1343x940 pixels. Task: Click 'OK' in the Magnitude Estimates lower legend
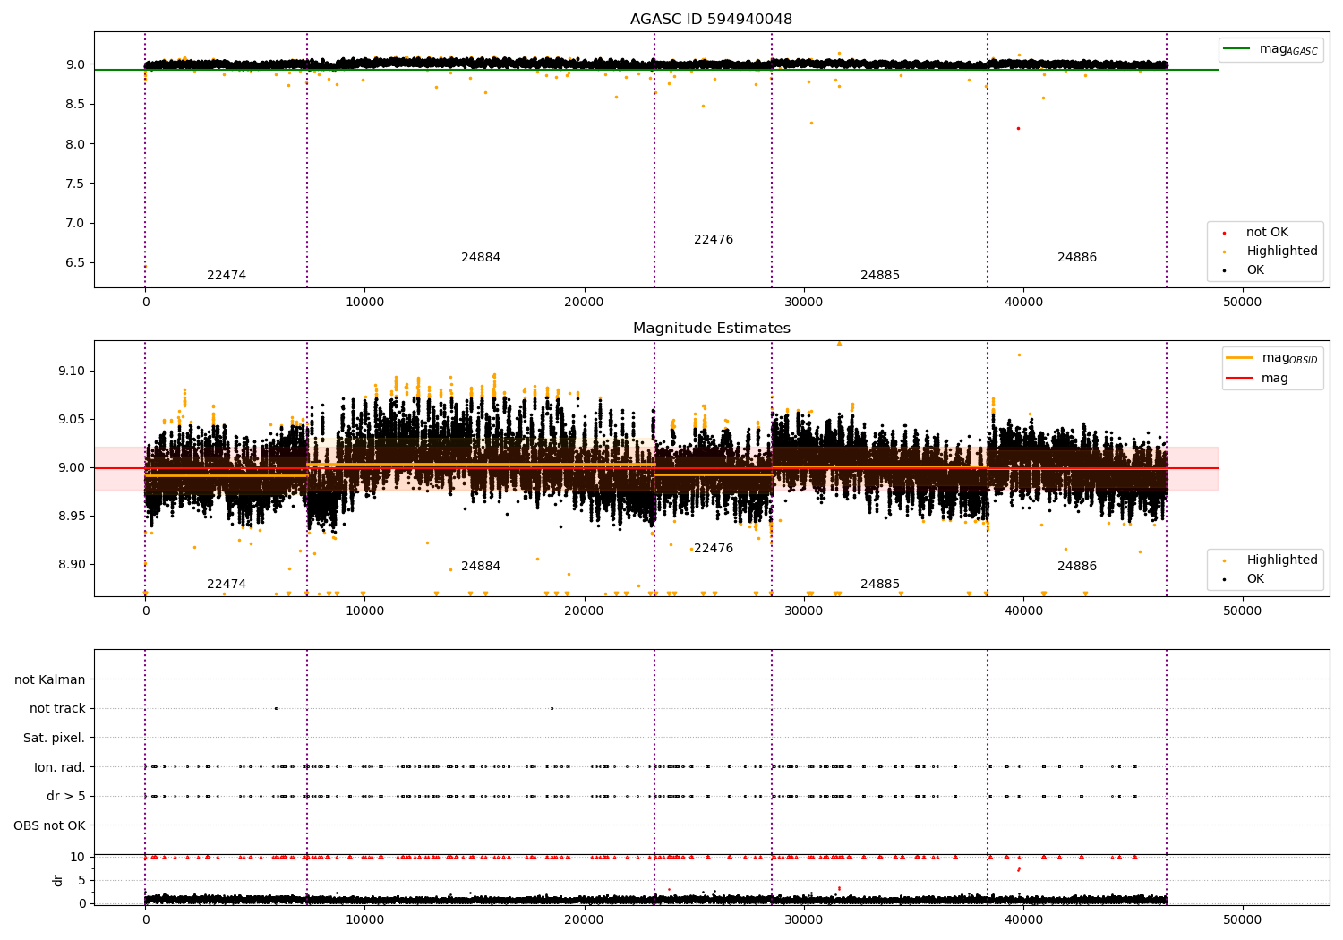tap(1255, 579)
